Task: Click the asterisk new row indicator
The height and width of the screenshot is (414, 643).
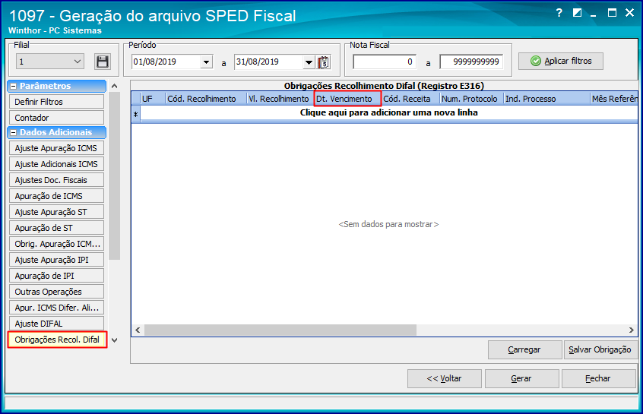Action: point(136,115)
